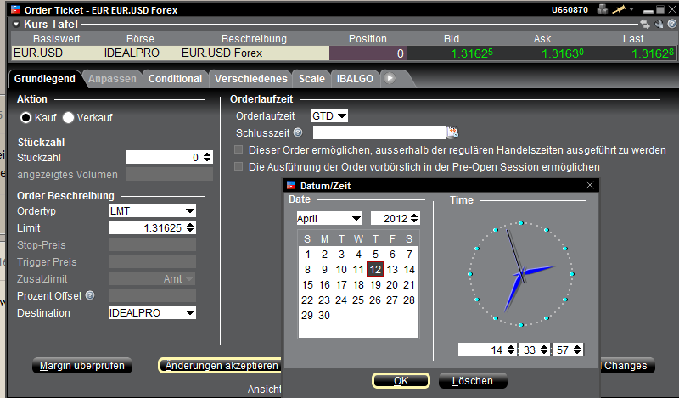Switch to the Conditional tab
679x398 pixels.
coord(176,78)
